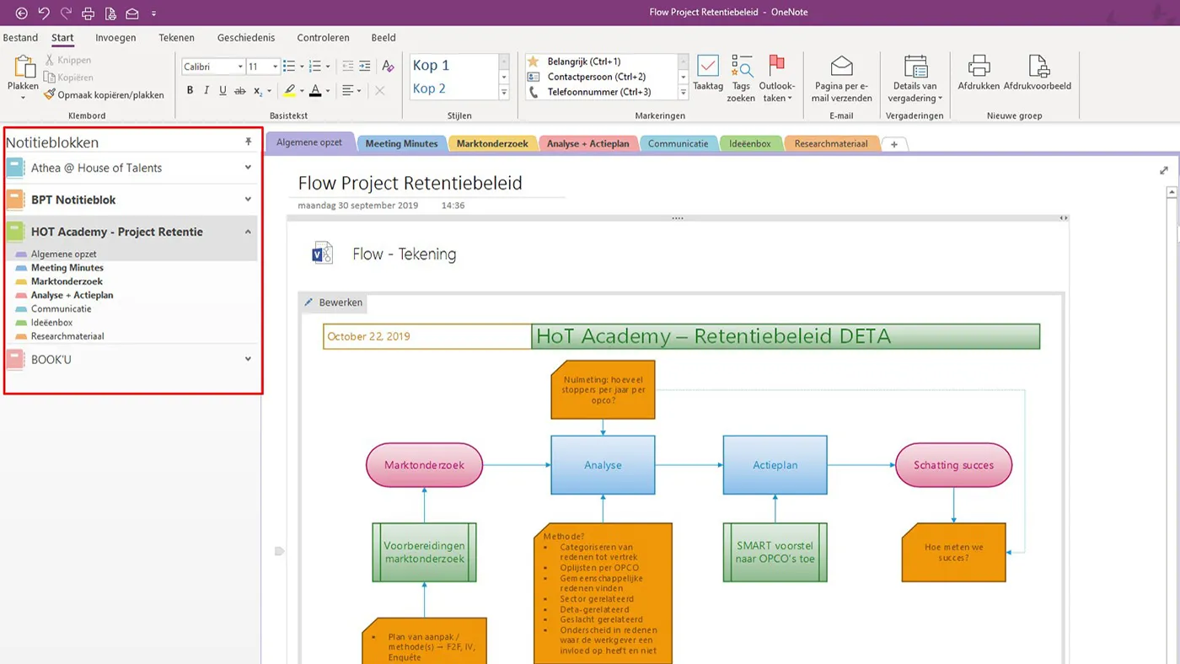Pin the Notitieblokken pane open
This screenshot has width=1180, height=664.
pyautogui.click(x=247, y=142)
